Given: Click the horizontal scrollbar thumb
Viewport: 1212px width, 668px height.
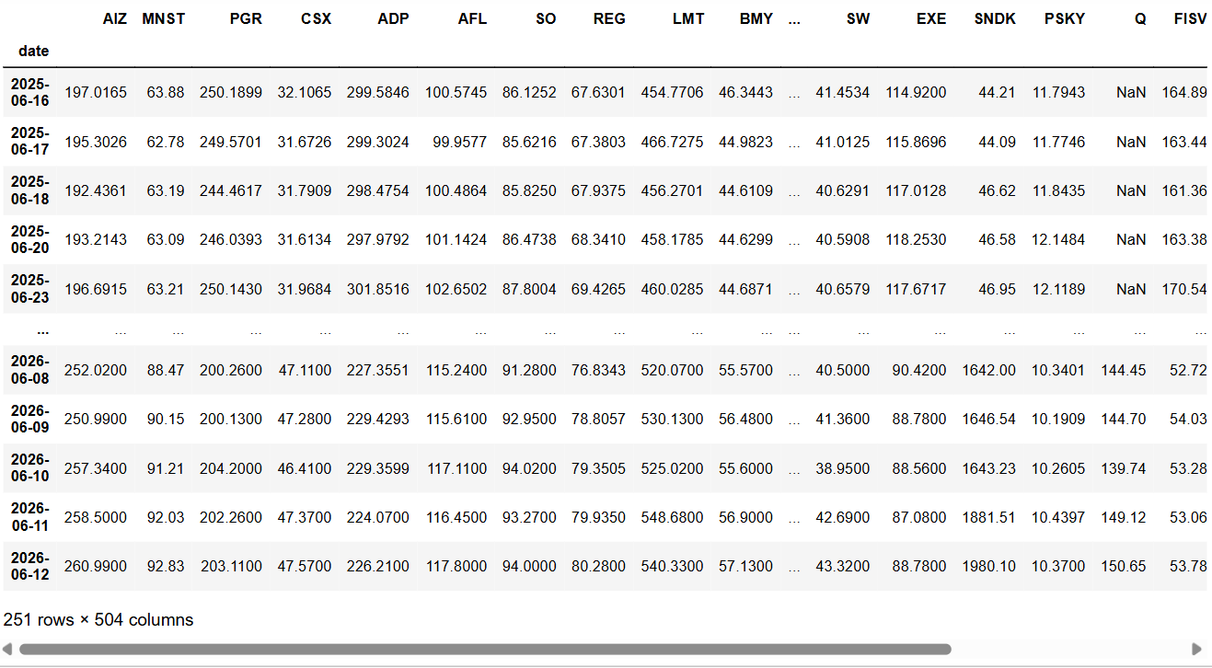Looking at the screenshot, I should (485, 649).
